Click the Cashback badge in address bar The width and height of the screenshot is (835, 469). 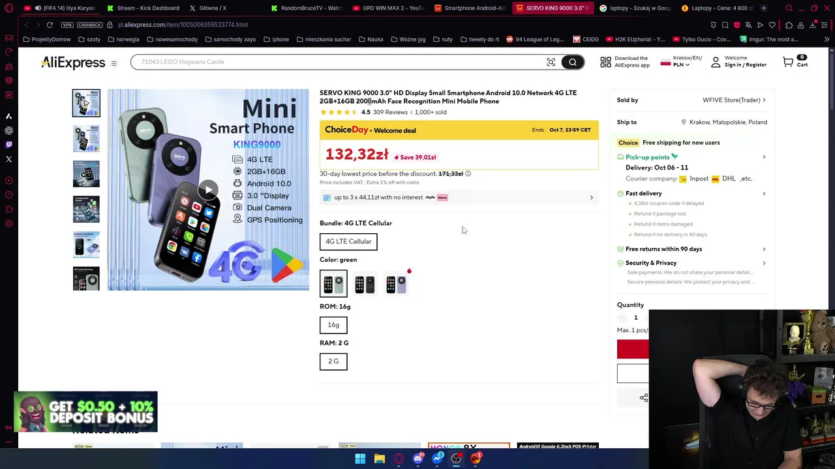pyautogui.click(x=88, y=25)
